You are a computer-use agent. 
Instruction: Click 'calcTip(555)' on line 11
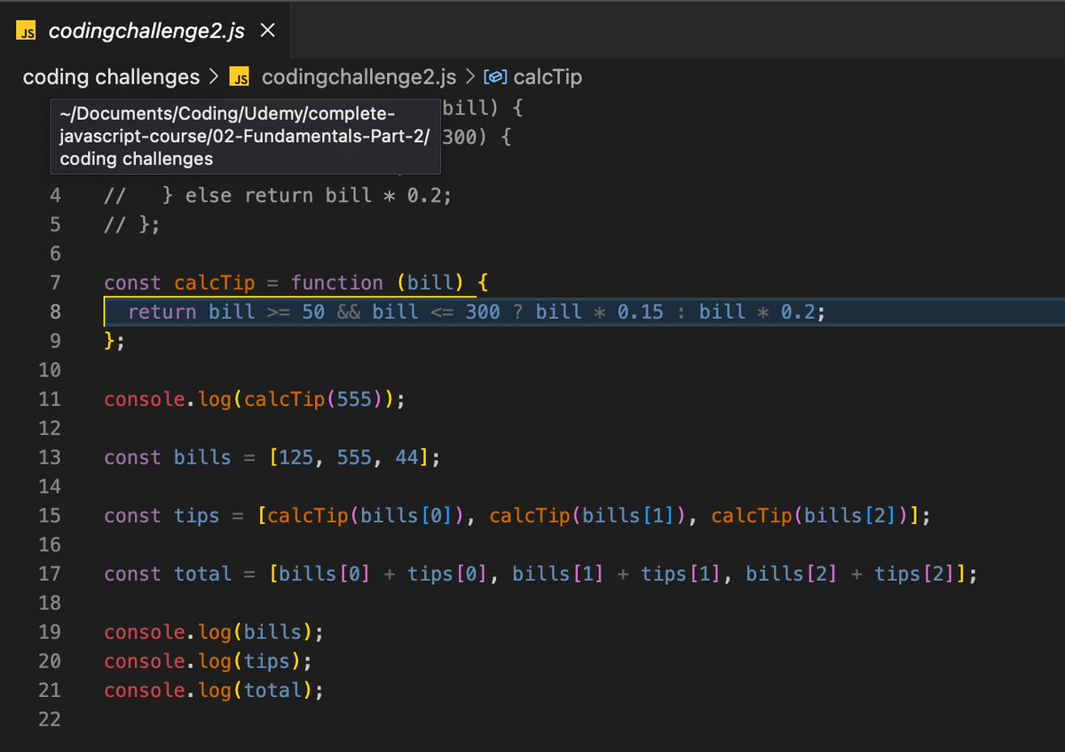(x=314, y=400)
